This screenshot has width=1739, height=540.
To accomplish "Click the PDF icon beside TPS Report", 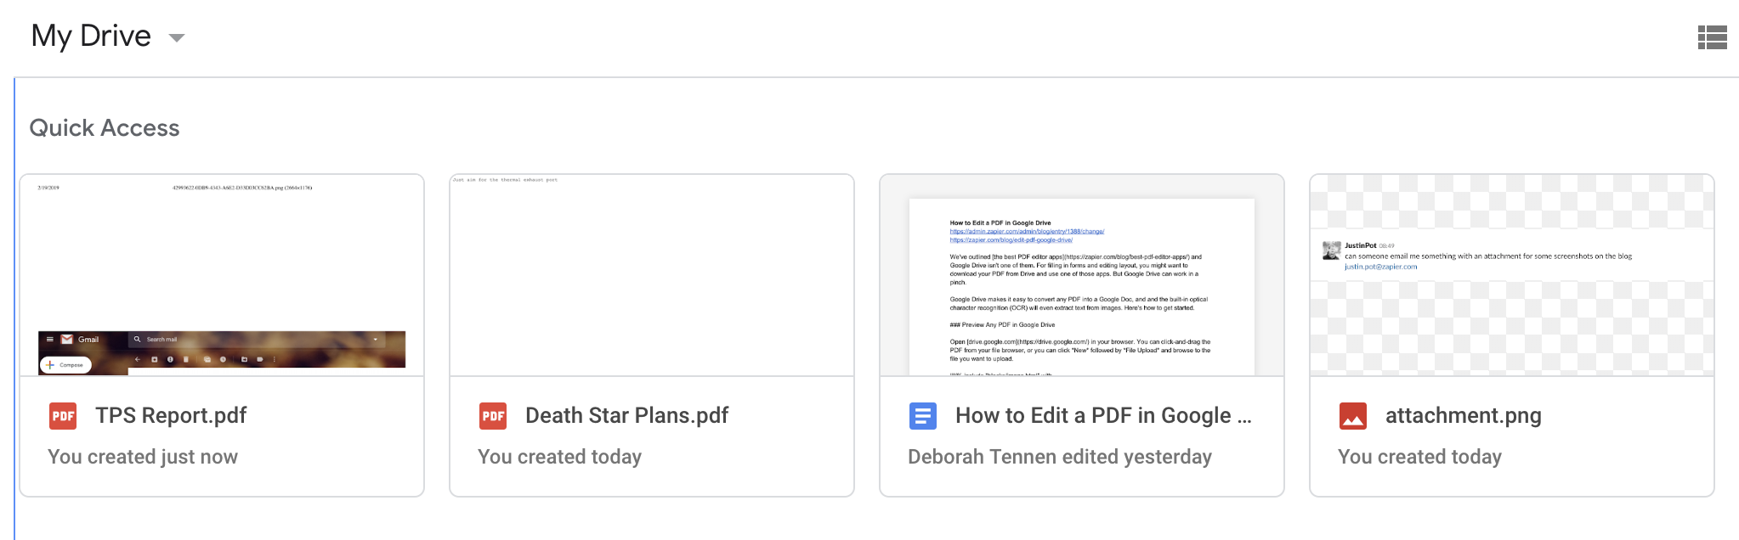I will point(63,416).
